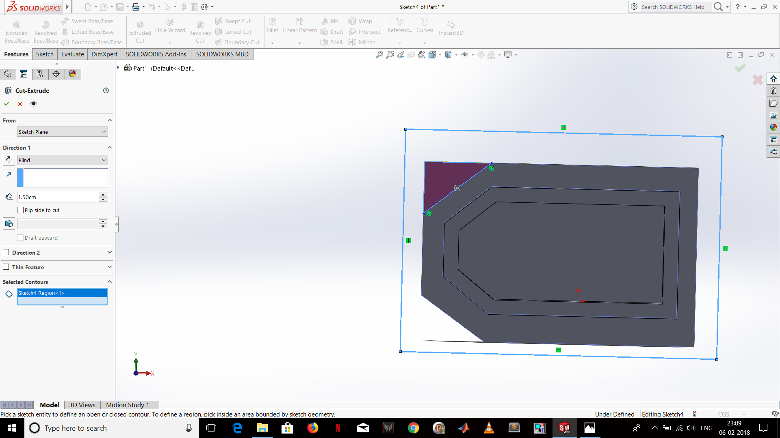Cancel the Cut-Extrude with red X

click(20, 104)
